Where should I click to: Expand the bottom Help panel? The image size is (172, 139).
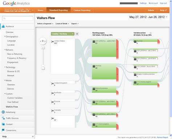point(33,136)
